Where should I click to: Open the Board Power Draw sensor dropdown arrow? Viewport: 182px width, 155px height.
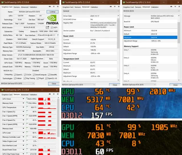[x=23, y=150]
